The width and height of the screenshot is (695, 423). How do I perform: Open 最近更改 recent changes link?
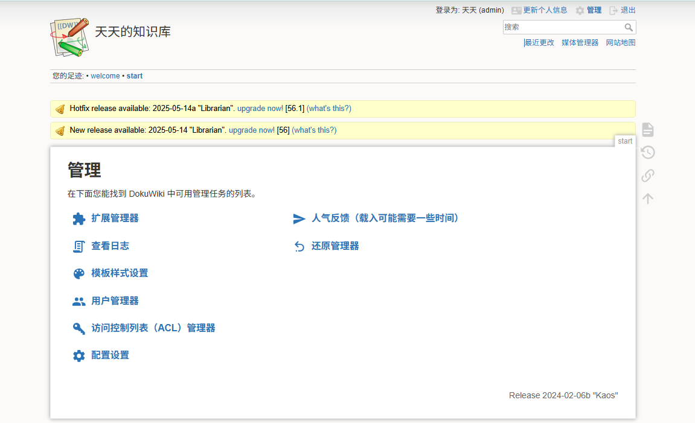click(x=539, y=42)
